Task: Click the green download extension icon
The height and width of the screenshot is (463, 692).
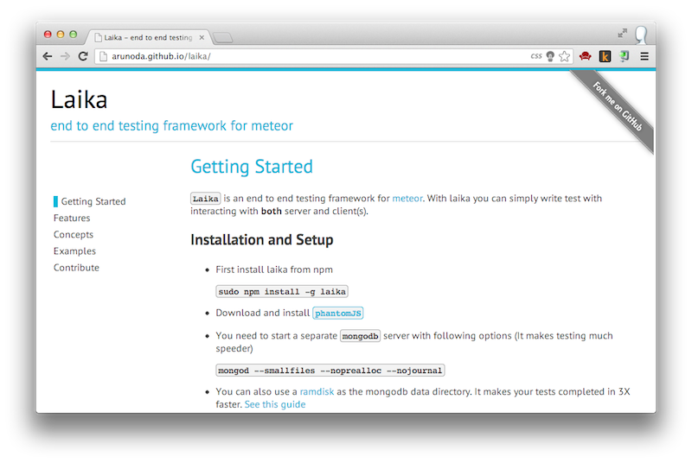Action: pyautogui.click(x=624, y=56)
